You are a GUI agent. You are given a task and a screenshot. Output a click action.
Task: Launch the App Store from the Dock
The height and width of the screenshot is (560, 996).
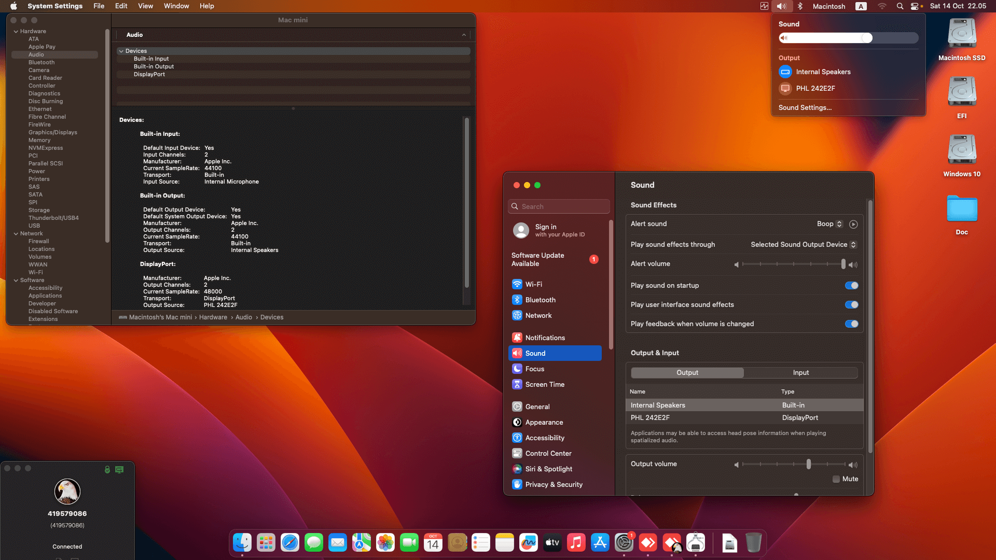tap(600, 542)
